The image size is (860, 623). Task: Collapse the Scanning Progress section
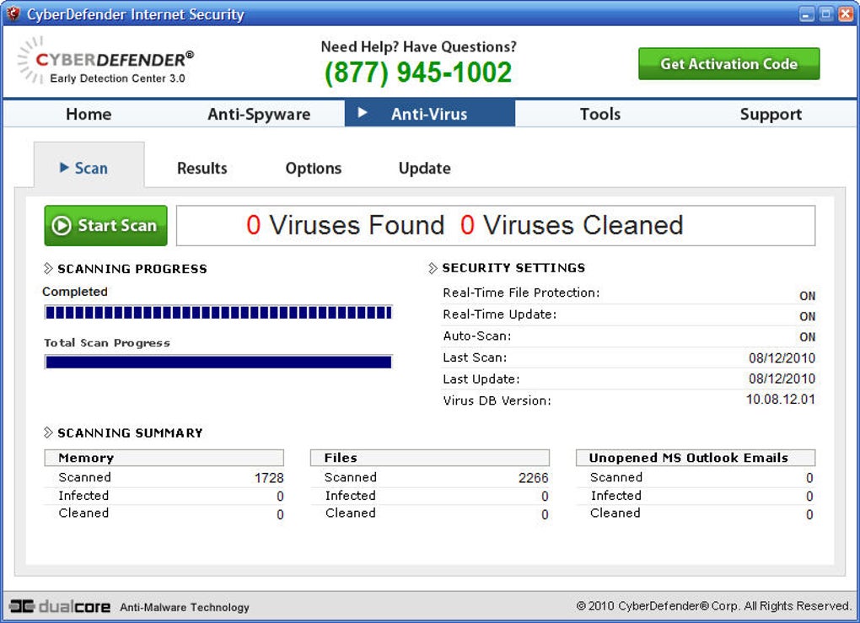[48, 269]
